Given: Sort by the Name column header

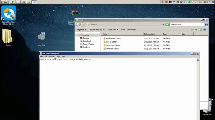Looking at the screenshot, I should tap(122, 34).
